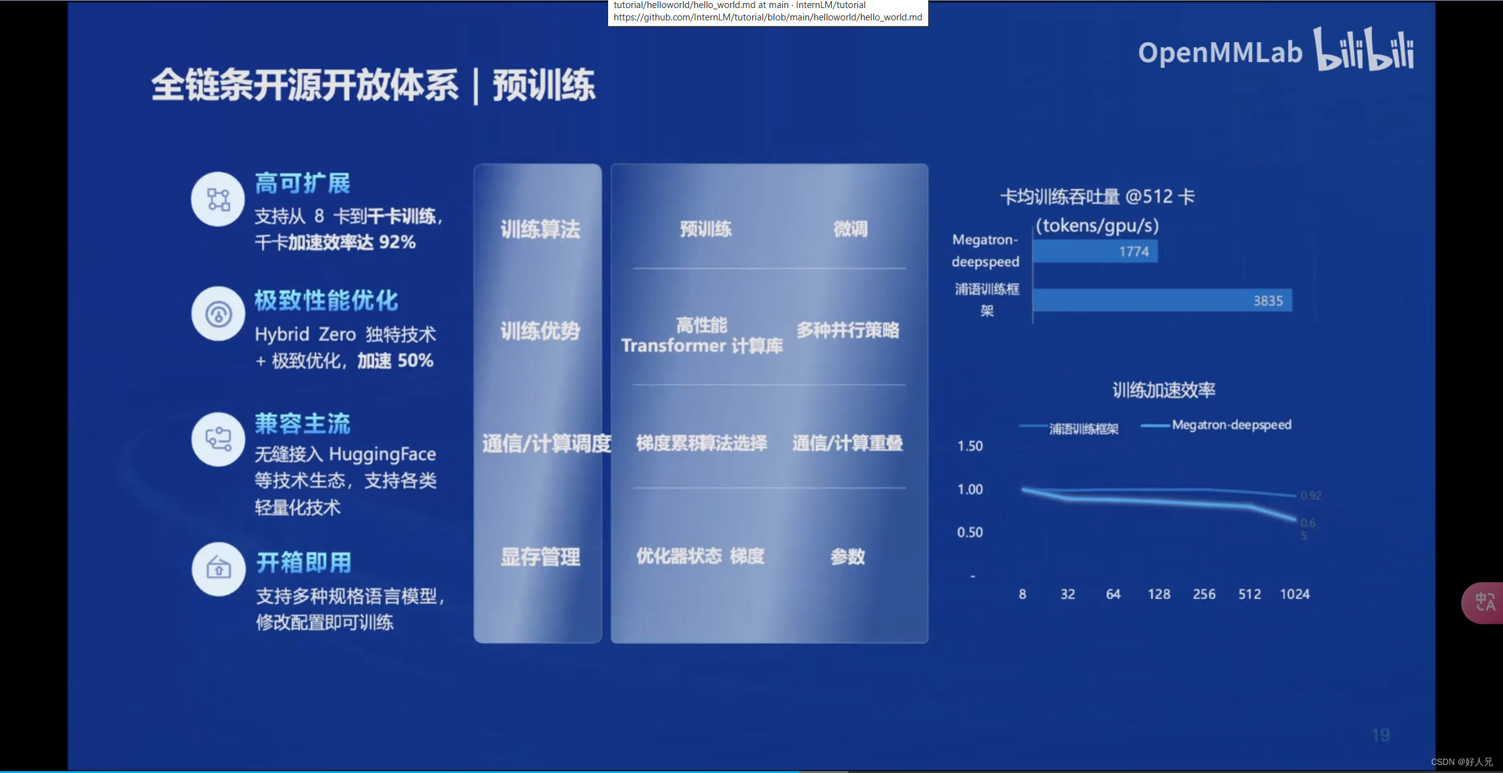
Task: Click the slide title 全链条开源开放体系
Action: [x=305, y=85]
